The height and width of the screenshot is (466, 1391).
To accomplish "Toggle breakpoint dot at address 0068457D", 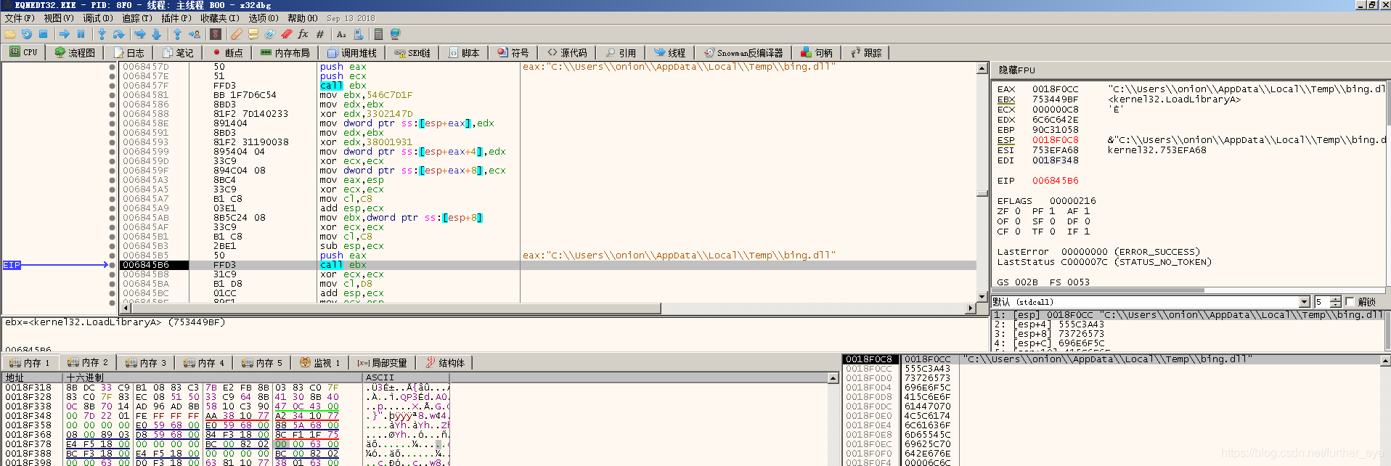I will (x=113, y=67).
